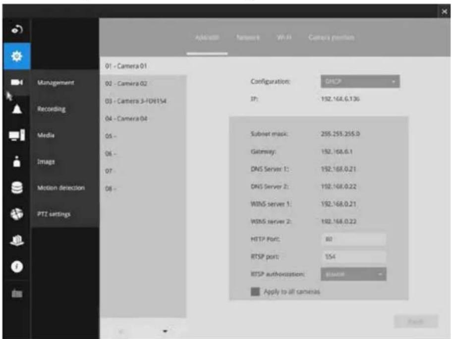Click DNS Server 1 value 192.168.0.21
This screenshot has height=339, width=452.
(339, 169)
